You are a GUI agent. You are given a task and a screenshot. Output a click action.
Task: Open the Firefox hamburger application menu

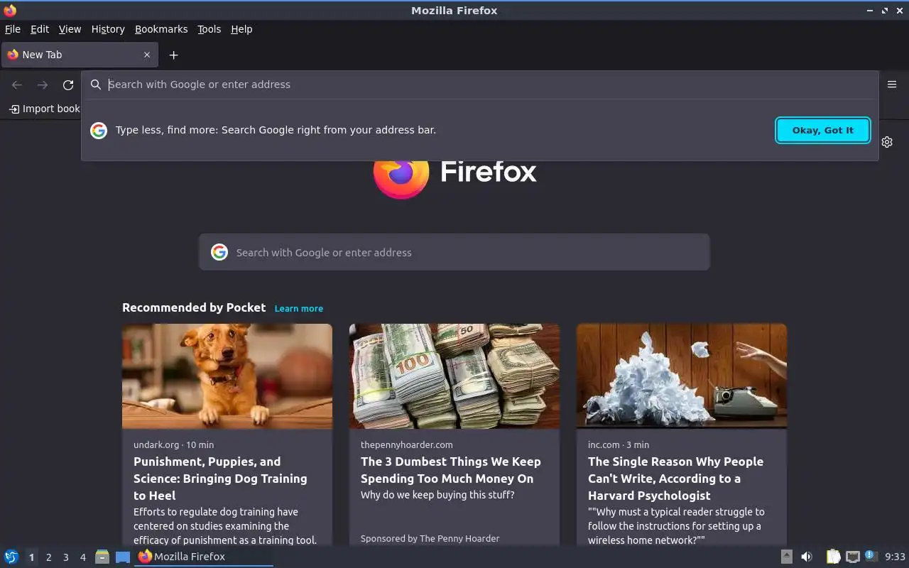click(892, 84)
